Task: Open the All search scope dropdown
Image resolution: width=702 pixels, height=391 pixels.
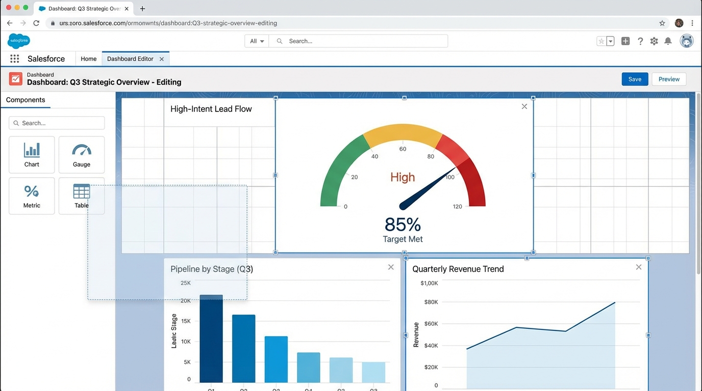Action: pyautogui.click(x=256, y=41)
